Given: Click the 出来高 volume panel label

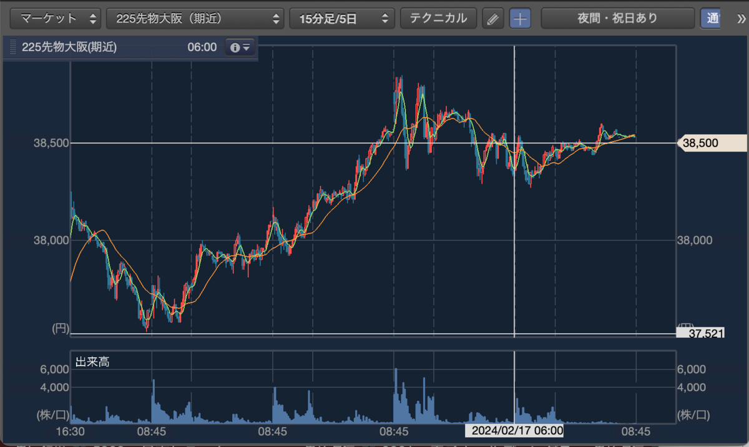Looking at the screenshot, I should pyautogui.click(x=92, y=362).
